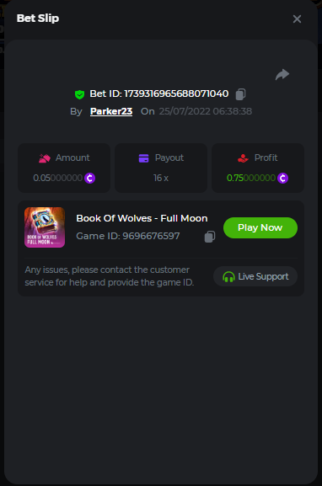The height and width of the screenshot is (486, 322).
Task: Copy the Game ID number
Action: pyautogui.click(x=210, y=237)
